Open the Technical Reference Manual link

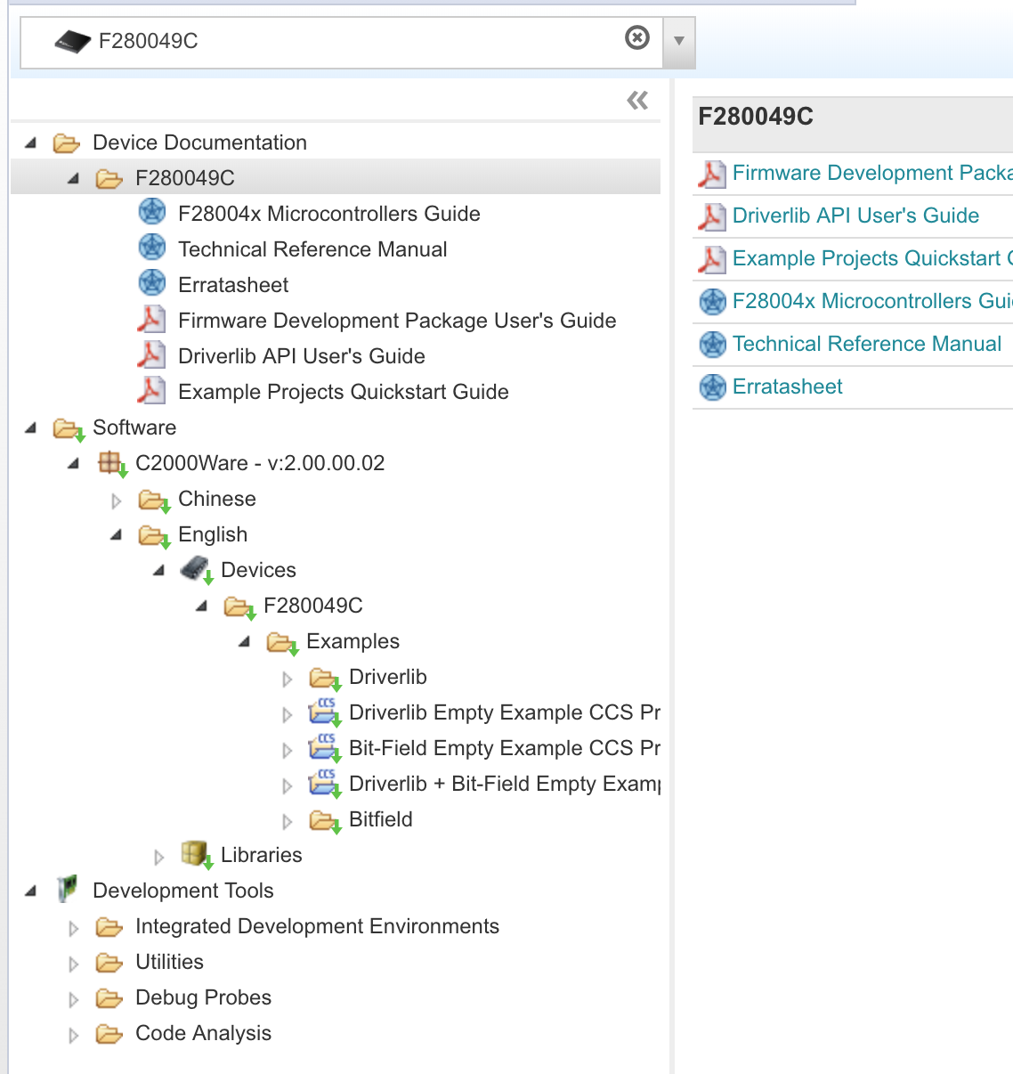[865, 344]
